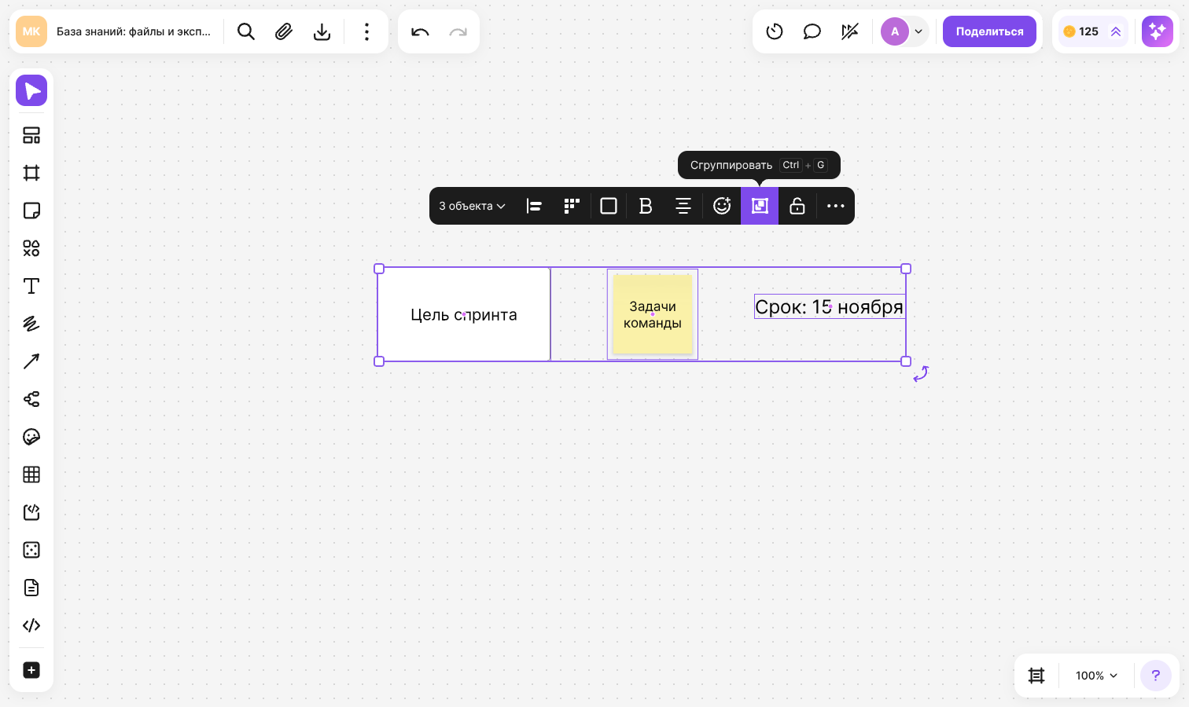This screenshot has width=1189, height=707.
Task: Open the templates tool in sidebar
Action: click(x=31, y=135)
